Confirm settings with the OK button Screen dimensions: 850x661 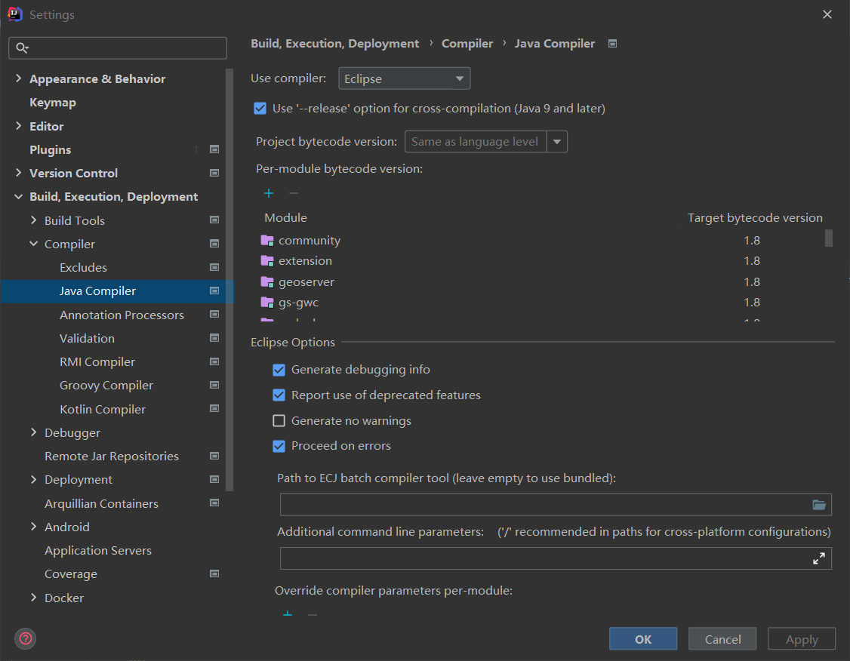643,639
